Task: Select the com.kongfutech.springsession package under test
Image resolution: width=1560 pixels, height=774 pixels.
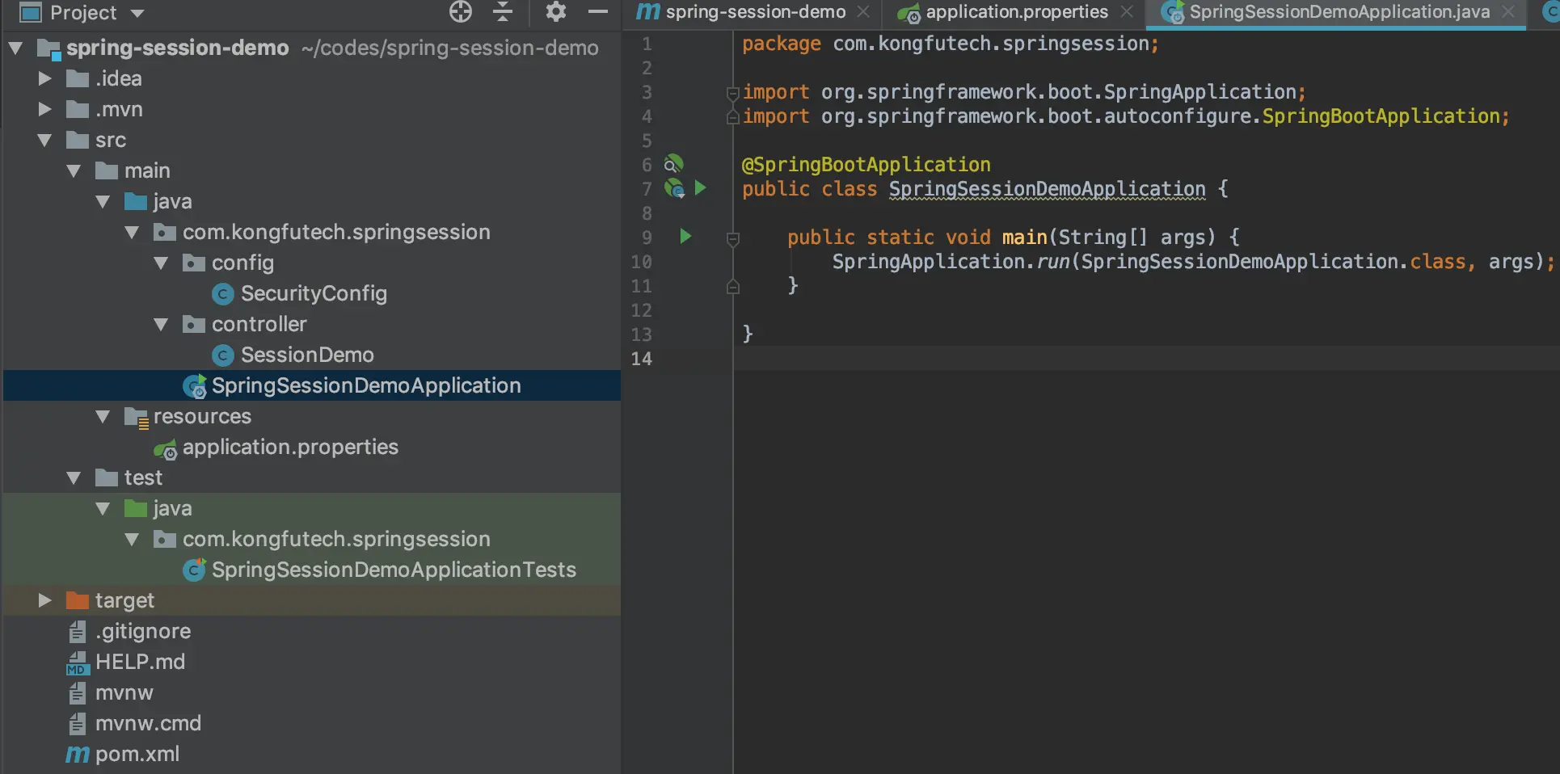Action: [x=336, y=540]
